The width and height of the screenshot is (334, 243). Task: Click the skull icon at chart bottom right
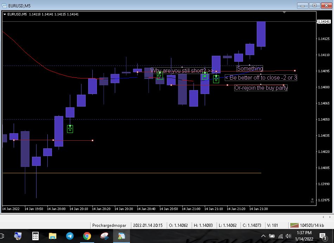pos(312,201)
